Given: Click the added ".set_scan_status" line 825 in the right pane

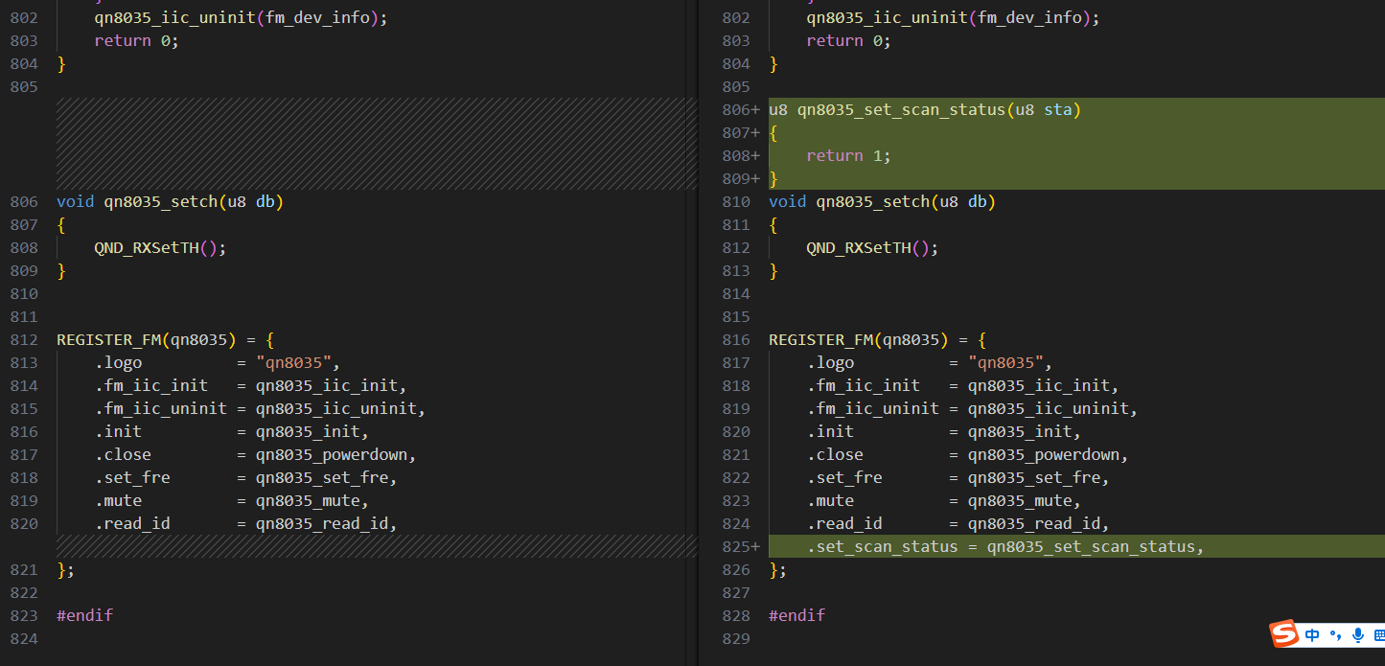Looking at the screenshot, I should point(1004,547).
